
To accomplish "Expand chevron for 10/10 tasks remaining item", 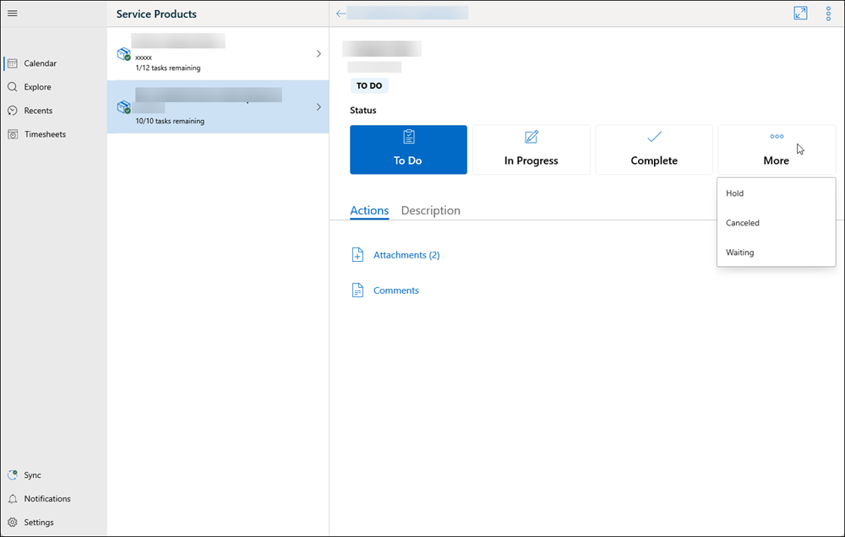I will (x=319, y=107).
